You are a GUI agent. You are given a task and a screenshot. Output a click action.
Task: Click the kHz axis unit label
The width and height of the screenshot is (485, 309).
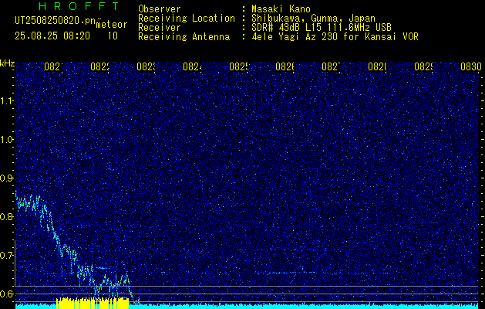tap(8, 63)
